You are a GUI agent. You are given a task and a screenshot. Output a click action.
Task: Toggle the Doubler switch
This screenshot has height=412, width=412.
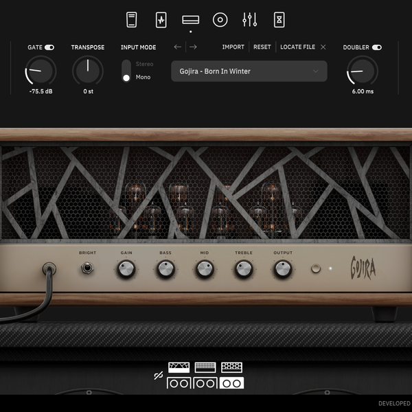point(377,47)
